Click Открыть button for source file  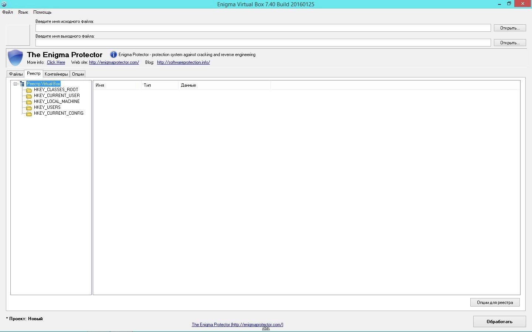510,28
